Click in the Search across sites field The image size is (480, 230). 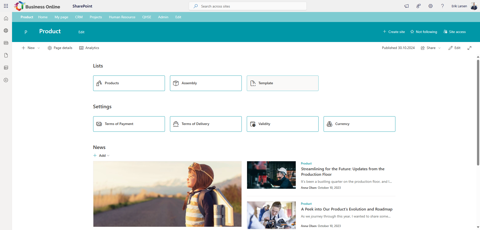pos(248,6)
